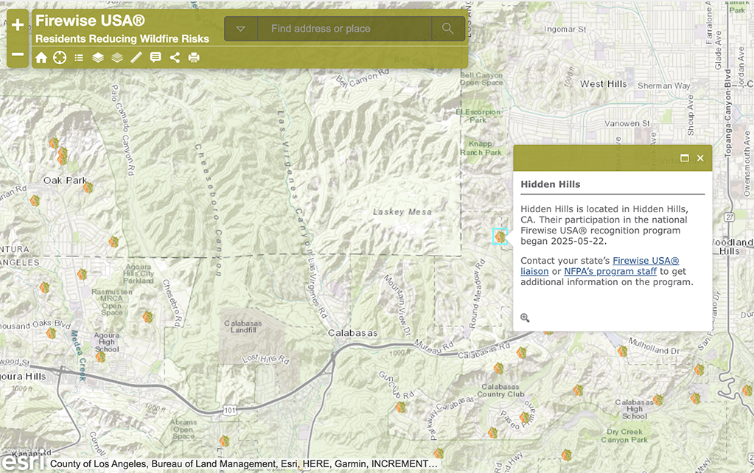Return to default map extent with Home icon
Viewport: 754px width, 473px height.
click(x=41, y=57)
